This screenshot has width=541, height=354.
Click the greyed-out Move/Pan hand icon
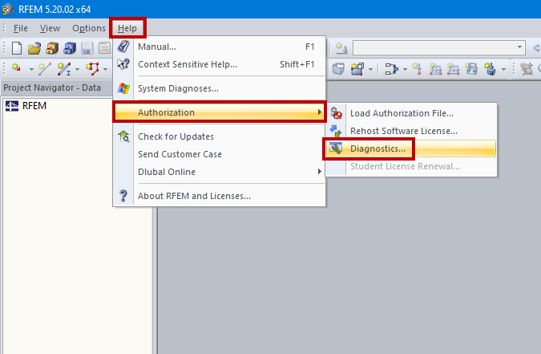coord(527,69)
